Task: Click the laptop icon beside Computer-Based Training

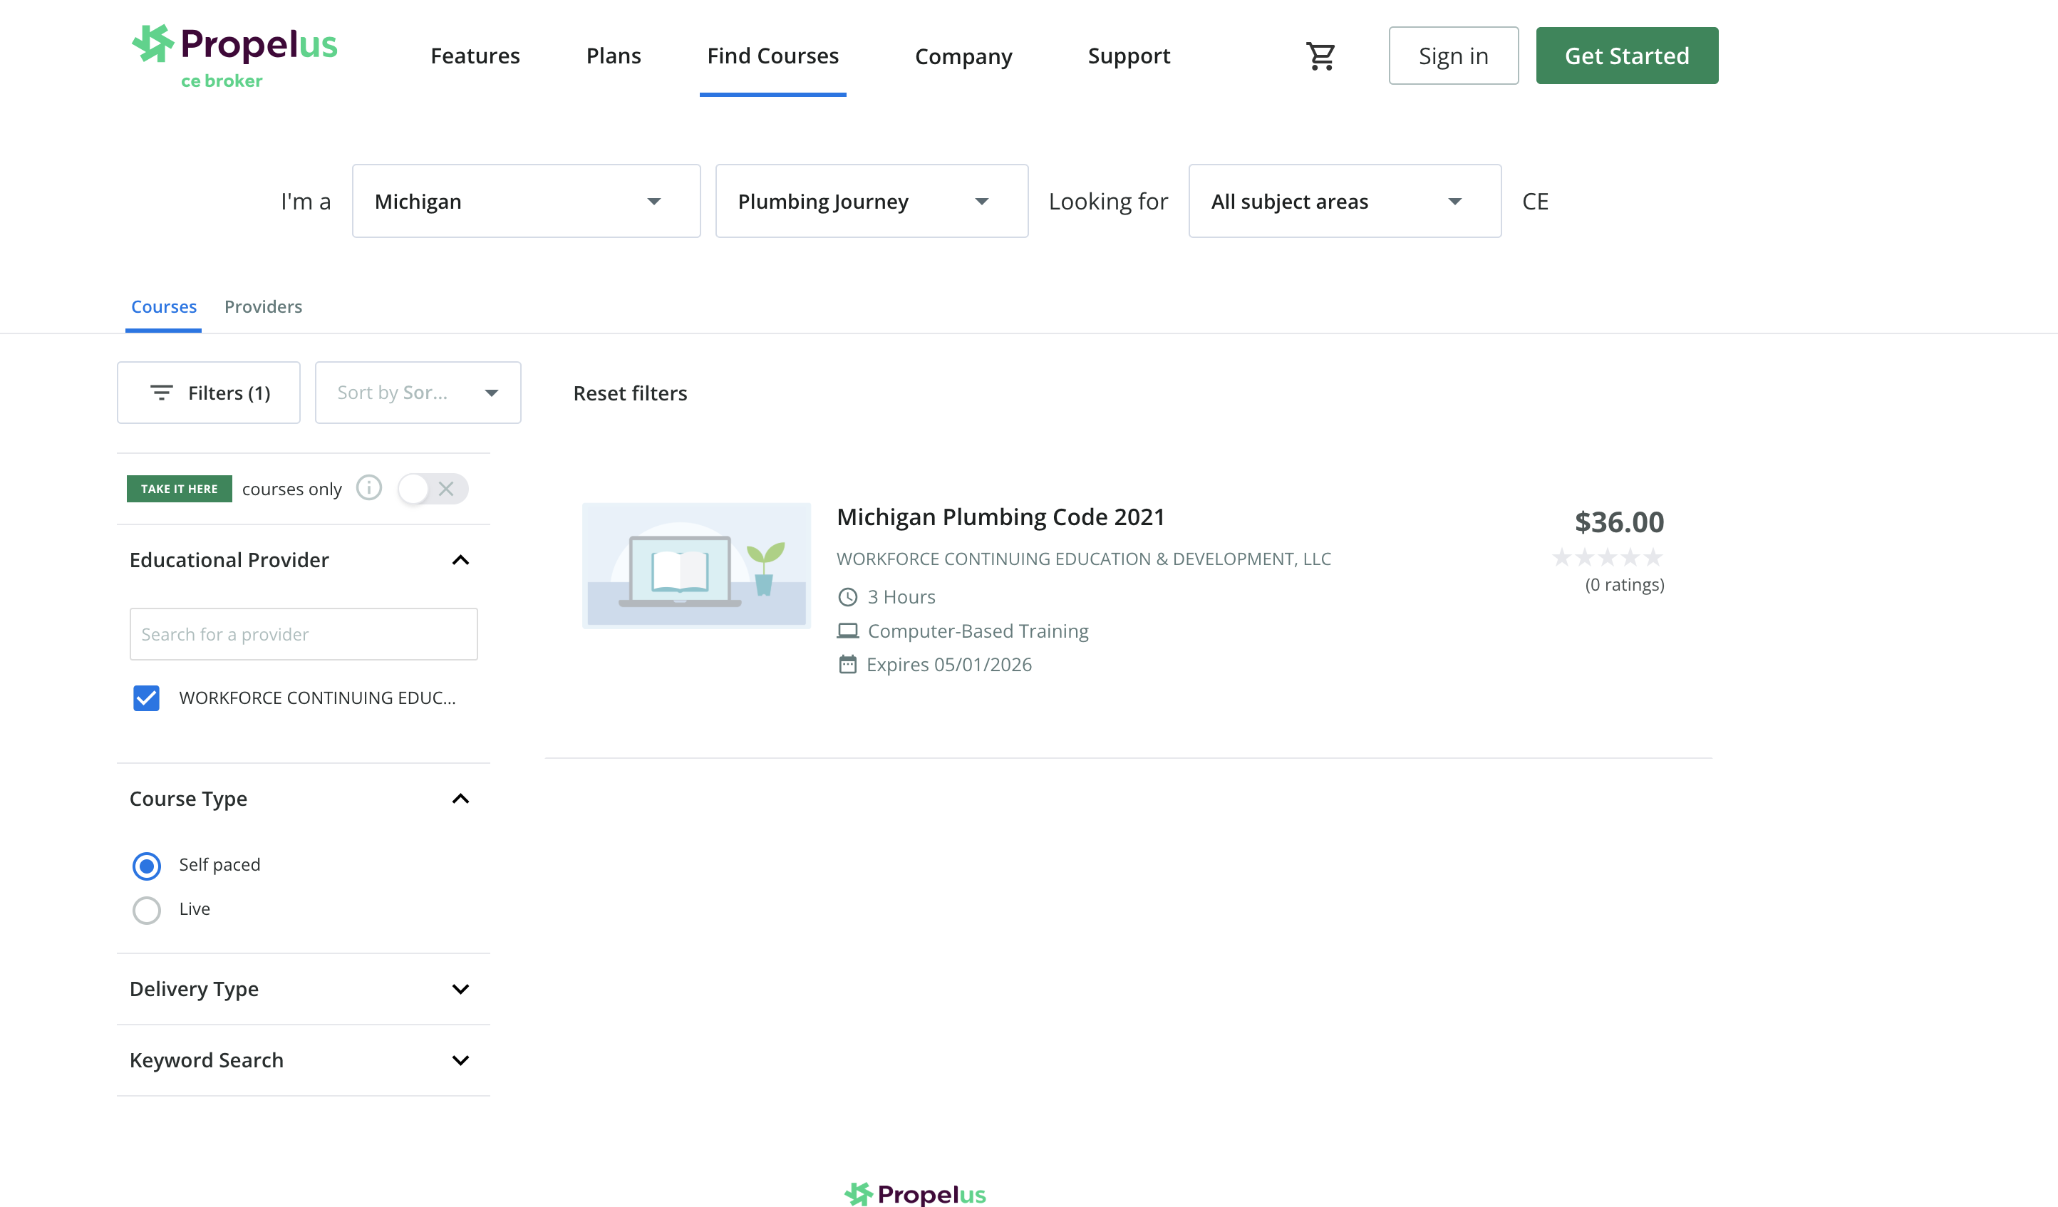Action: coord(848,631)
